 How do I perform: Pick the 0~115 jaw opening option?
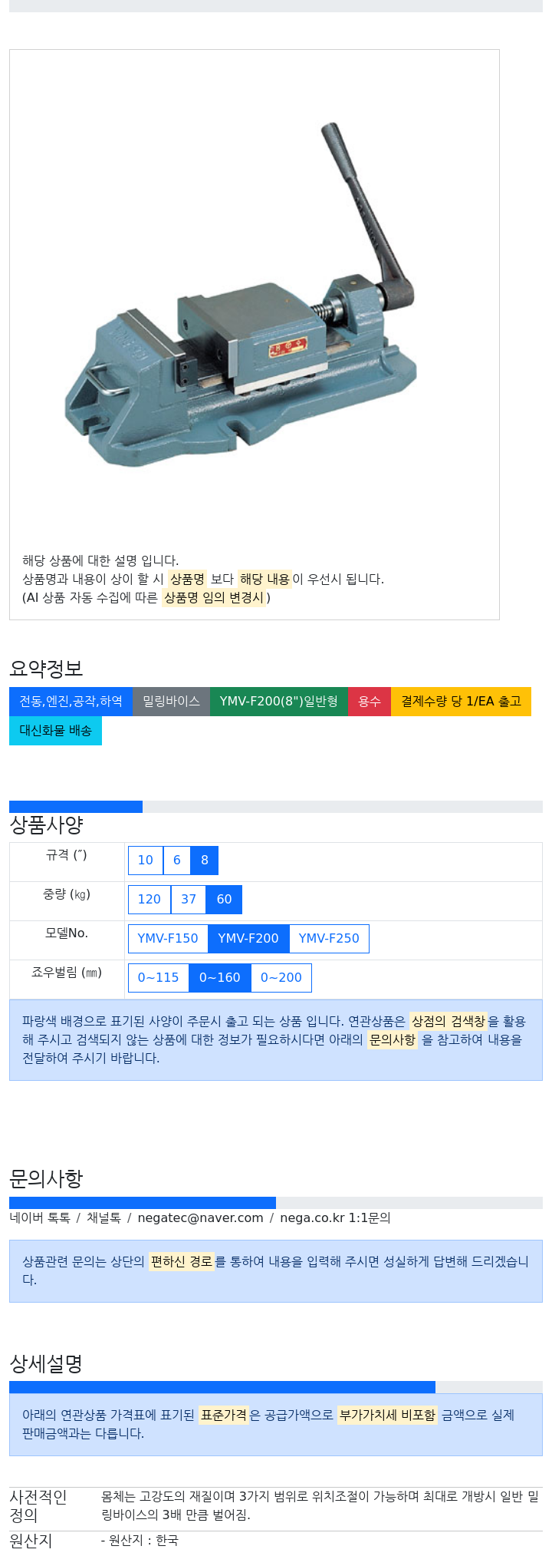point(159,978)
